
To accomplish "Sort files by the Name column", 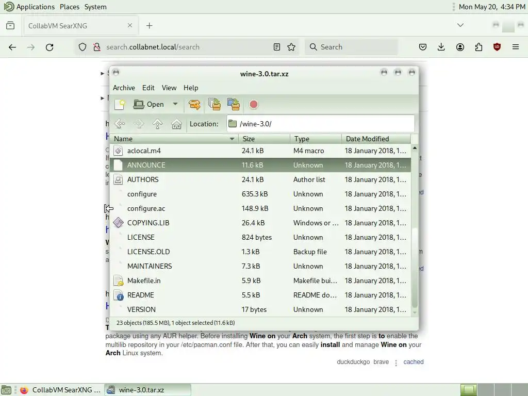I will coord(174,139).
